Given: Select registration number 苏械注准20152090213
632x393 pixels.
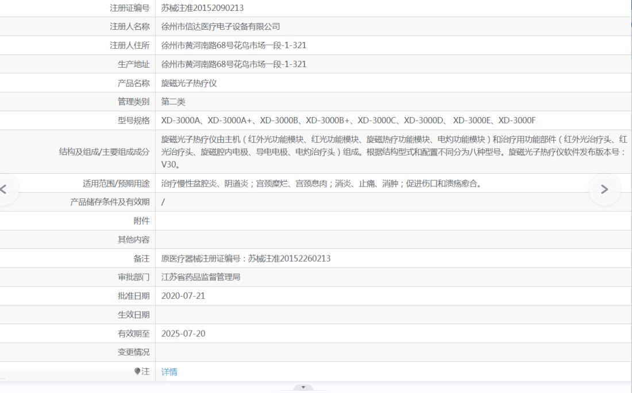Looking at the screenshot, I should pos(202,7).
